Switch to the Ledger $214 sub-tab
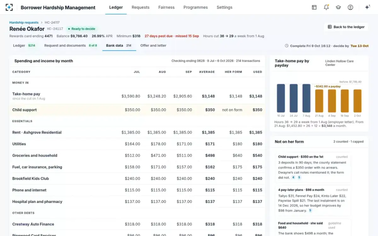 tap(24, 46)
